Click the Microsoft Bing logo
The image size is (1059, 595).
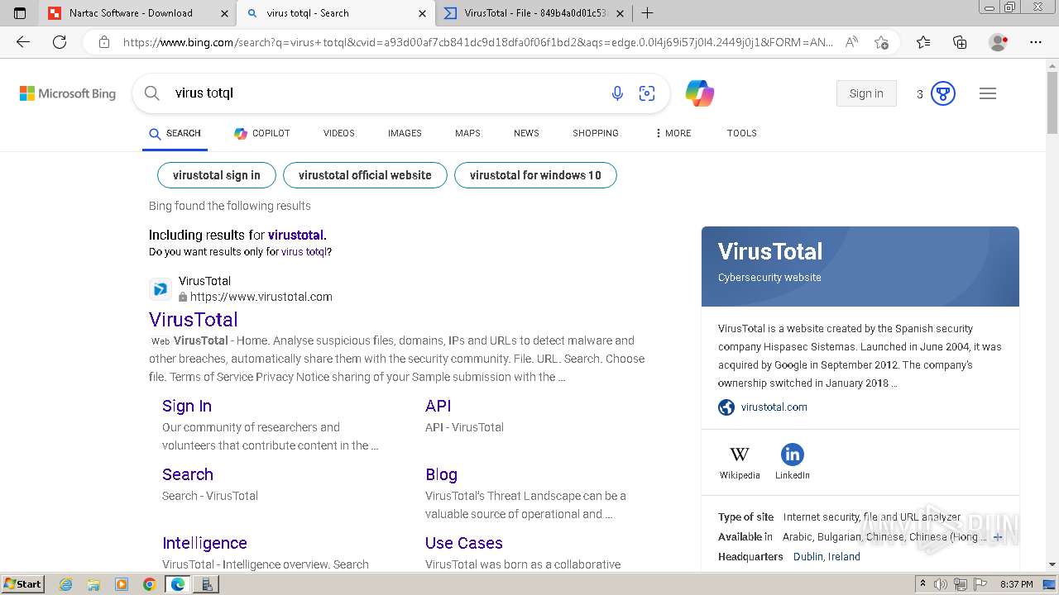[68, 93]
